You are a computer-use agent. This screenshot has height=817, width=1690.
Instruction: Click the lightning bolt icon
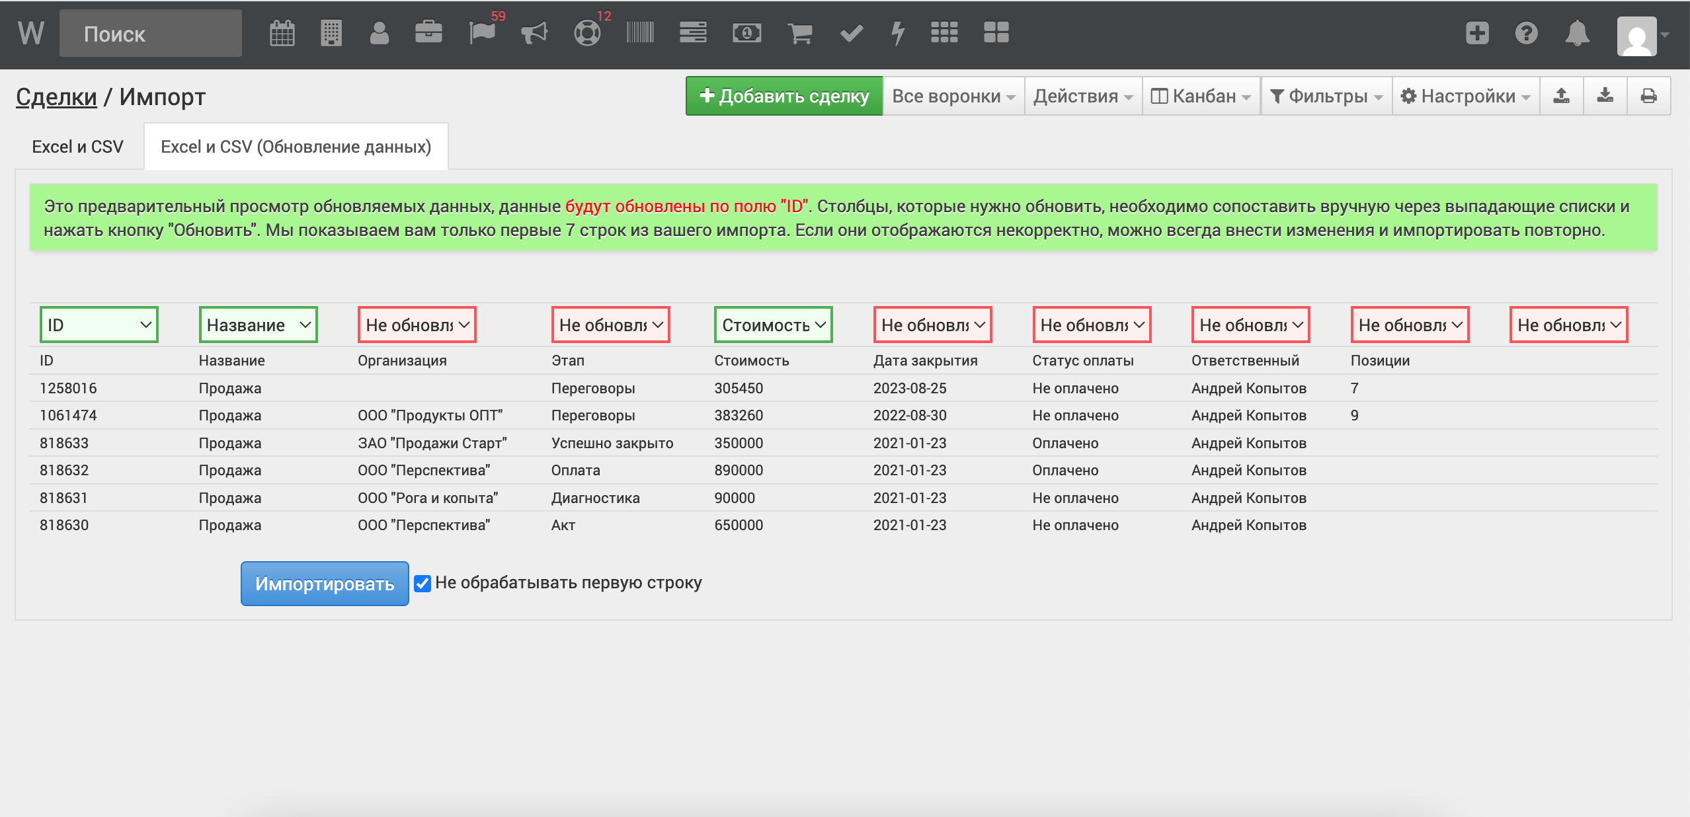click(897, 33)
